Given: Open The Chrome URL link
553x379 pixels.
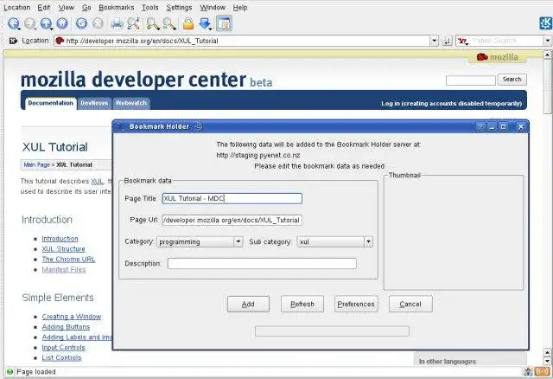Looking at the screenshot, I should click(68, 260).
